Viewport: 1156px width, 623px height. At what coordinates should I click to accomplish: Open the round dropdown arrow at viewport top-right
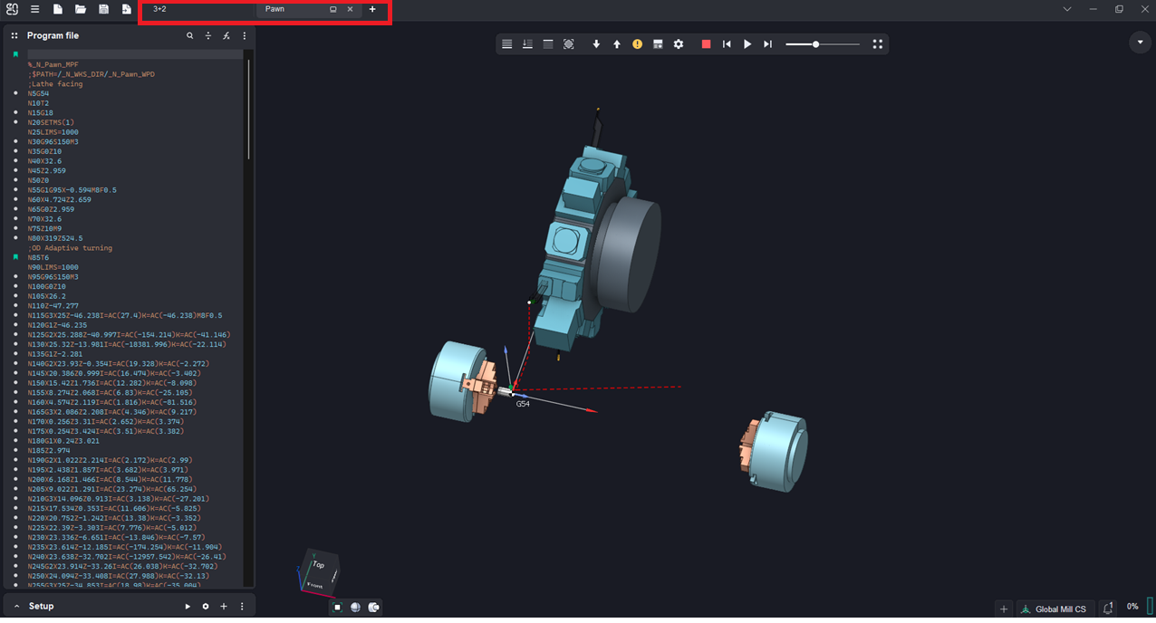pyautogui.click(x=1140, y=43)
